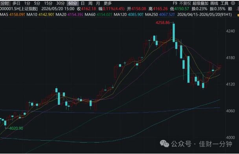The image size is (239, 154).
Task: Click the 4020.90 low price marker
Action: [x=16, y=128]
